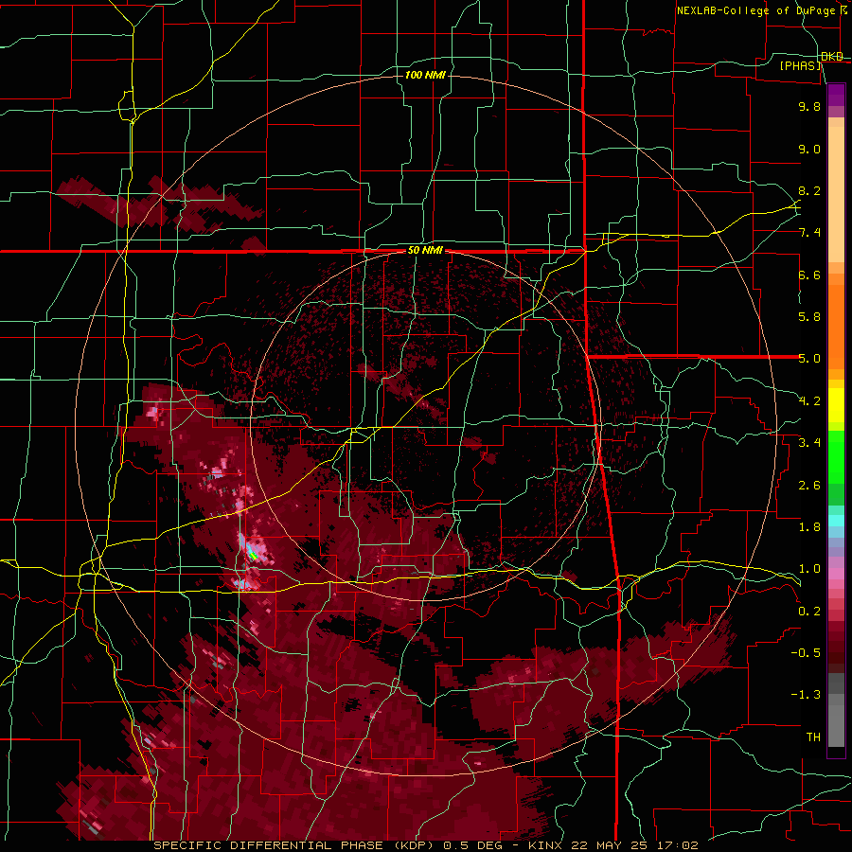Select the 0.2 value on the color scale
Screen dimensions: 852x852
[x=809, y=612]
